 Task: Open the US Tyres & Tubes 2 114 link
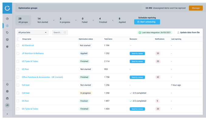(x=30, y=61)
